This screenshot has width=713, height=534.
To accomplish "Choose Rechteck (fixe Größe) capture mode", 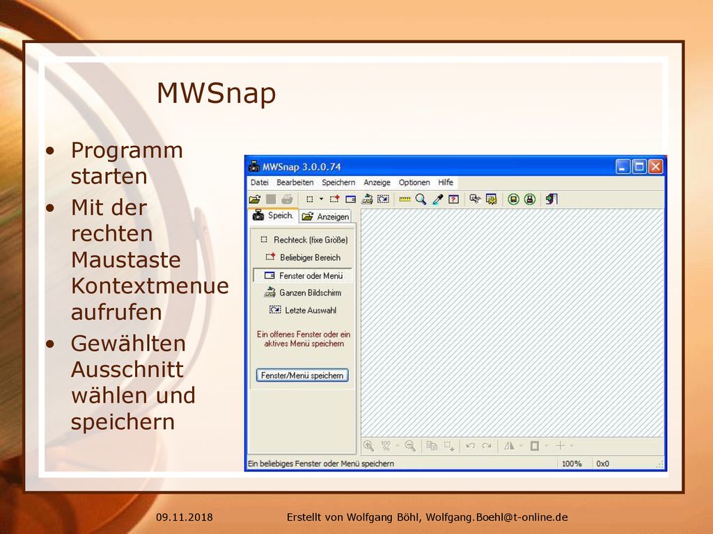I will [304, 240].
